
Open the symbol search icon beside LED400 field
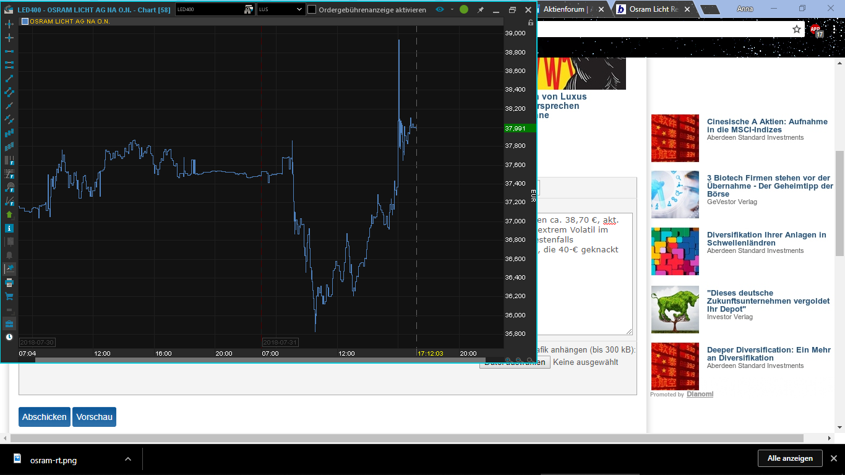249,9
